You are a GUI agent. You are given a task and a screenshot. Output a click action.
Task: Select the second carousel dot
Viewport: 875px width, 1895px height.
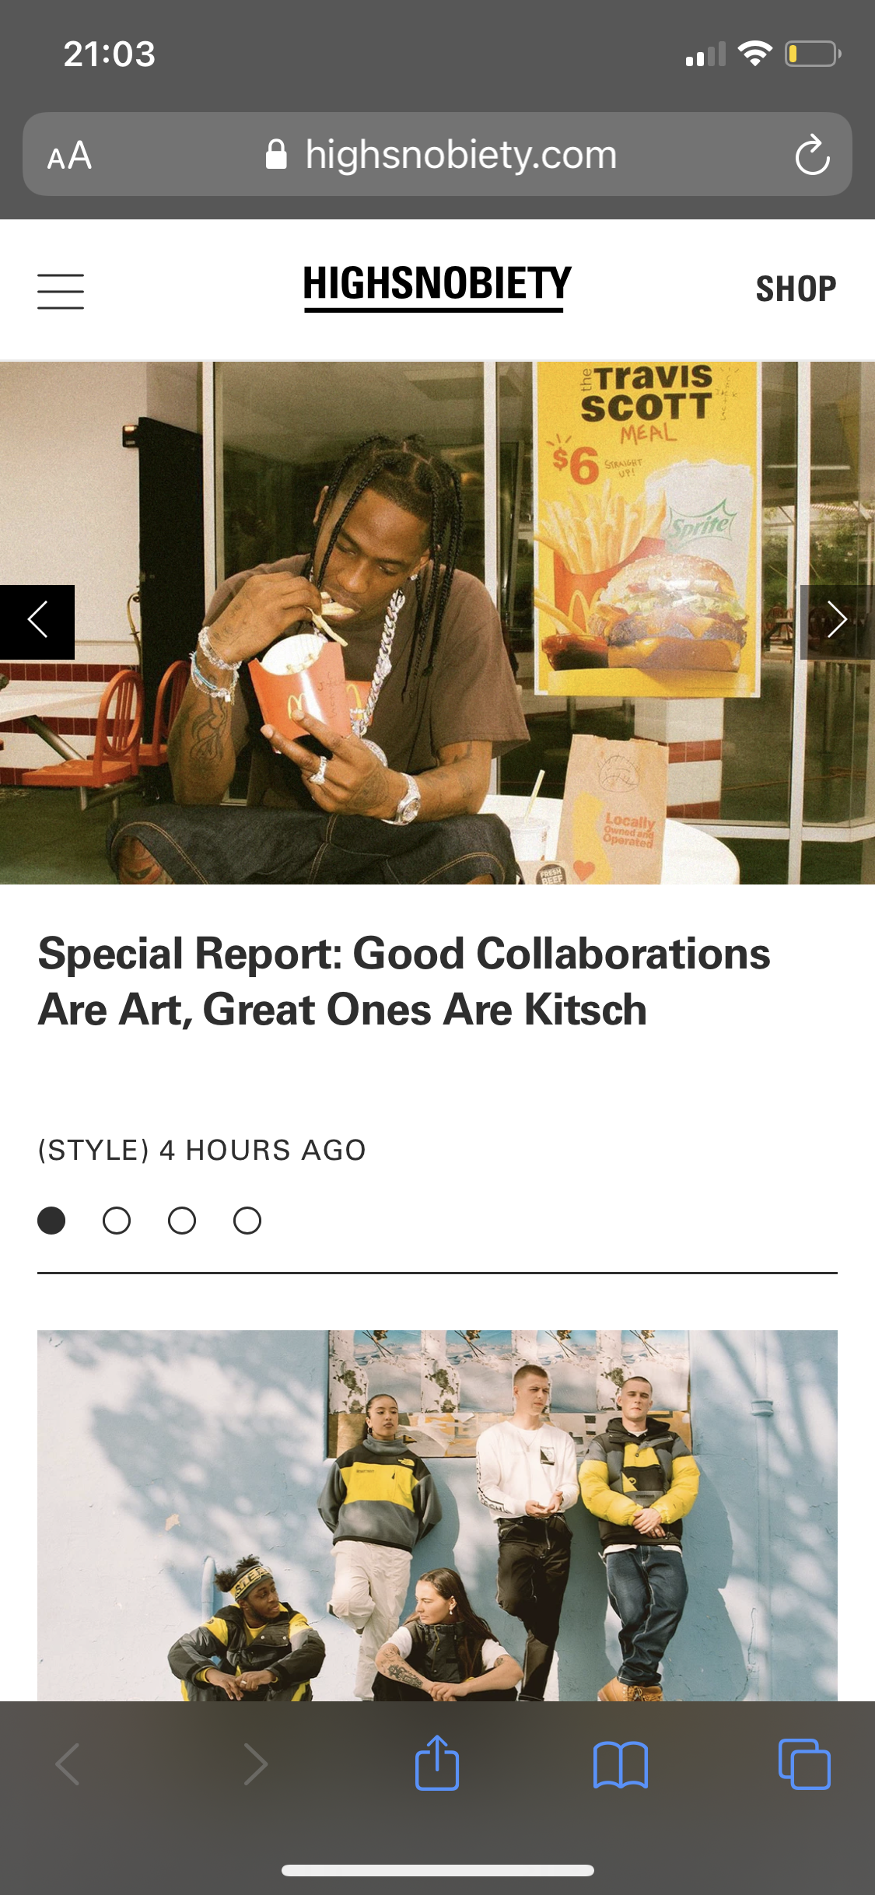117,1221
